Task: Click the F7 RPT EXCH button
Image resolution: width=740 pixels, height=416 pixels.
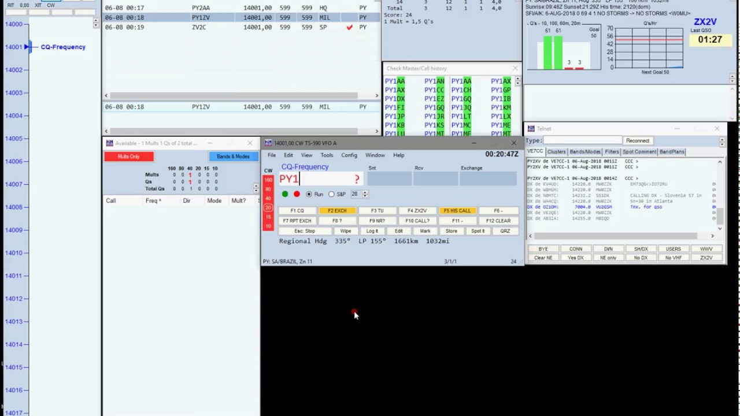Action: [297, 221]
